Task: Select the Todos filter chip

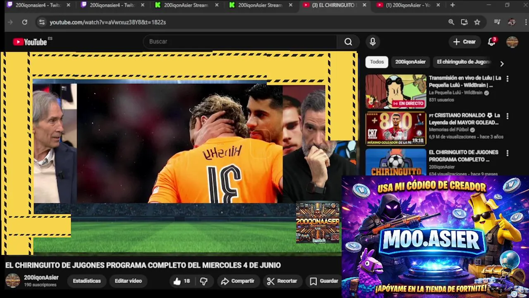Action: click(x=376, y=62)
